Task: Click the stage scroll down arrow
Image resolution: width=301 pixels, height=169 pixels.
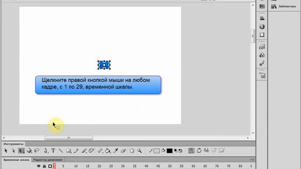Action: pyautogui.click(x=253, y=133)
